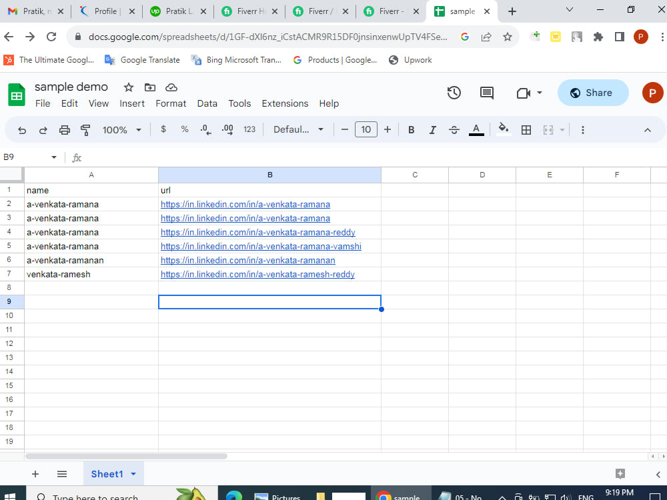Image resolution: width=667 pixels, height=500 pixels.
Task: Open more toolbar options three dots
Action: pos(583,130)
